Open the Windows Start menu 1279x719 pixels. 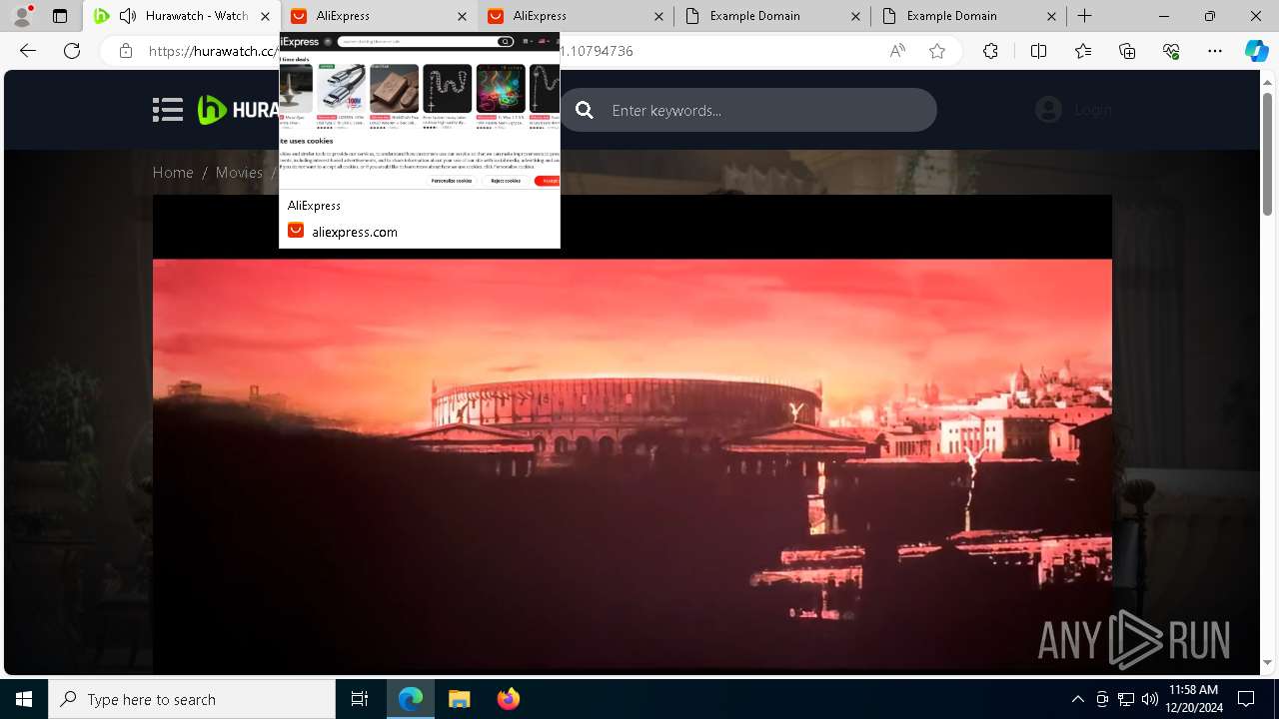(x=24, y=699)
